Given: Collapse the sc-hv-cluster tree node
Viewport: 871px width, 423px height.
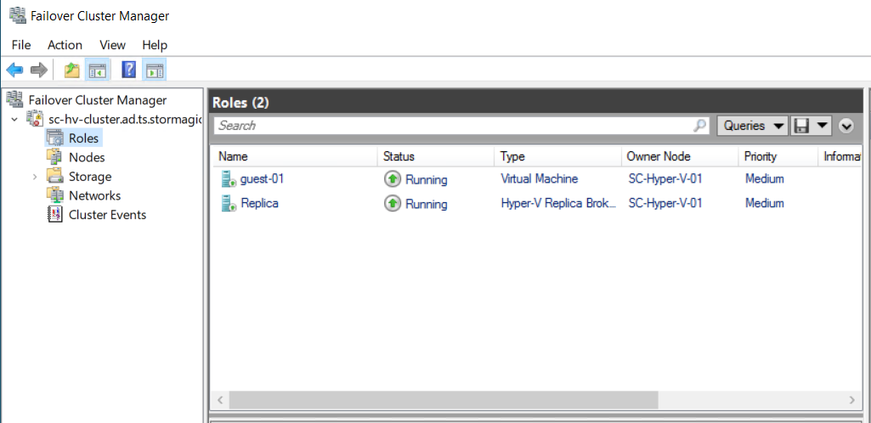Looking at the screenshot, I should point(14,120).
